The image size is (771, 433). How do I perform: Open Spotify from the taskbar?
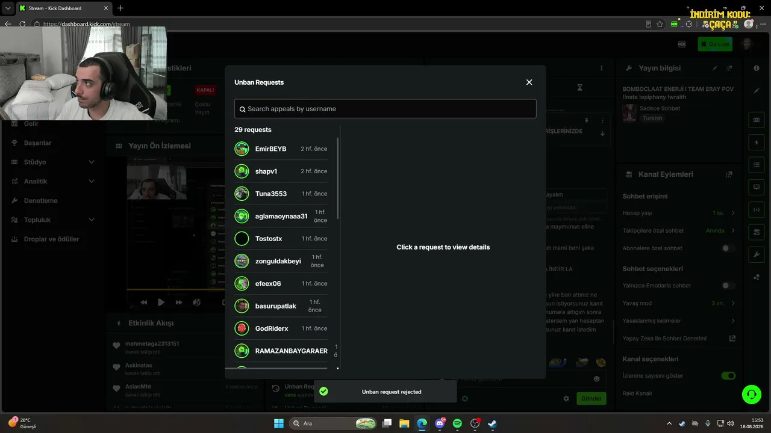click(457, 423)
